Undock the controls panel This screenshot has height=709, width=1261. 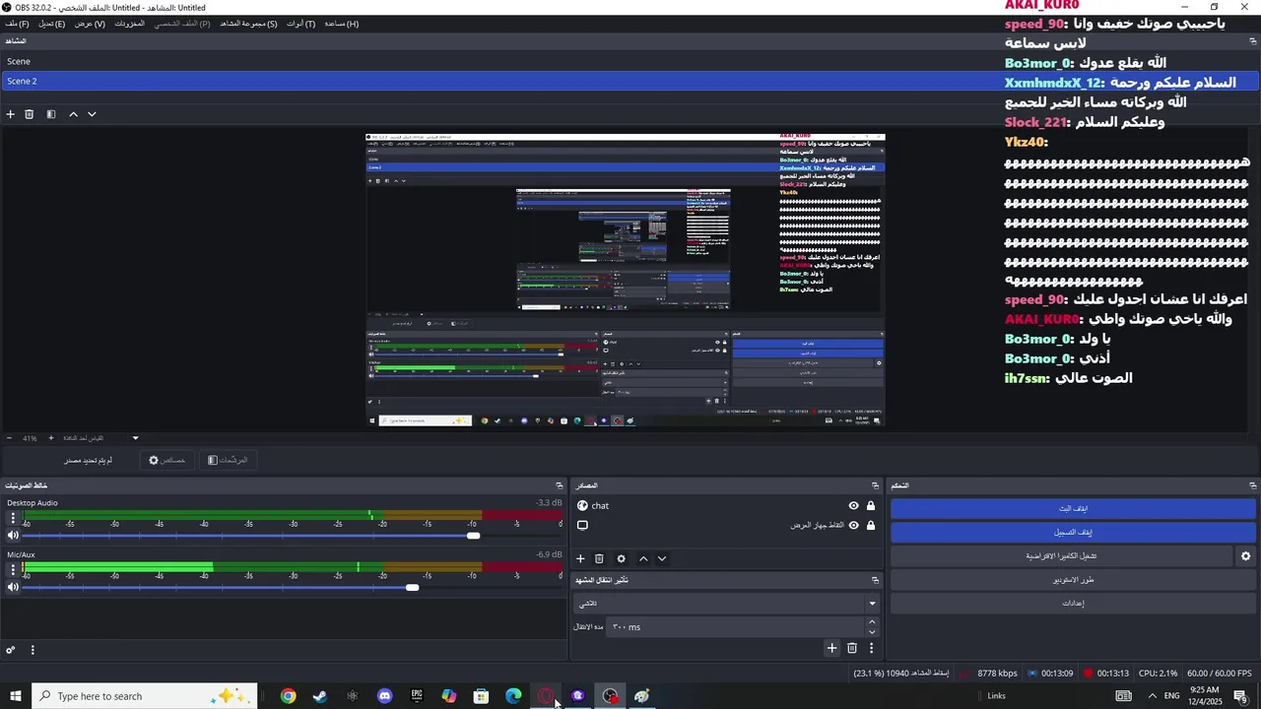pos(1253,485)
